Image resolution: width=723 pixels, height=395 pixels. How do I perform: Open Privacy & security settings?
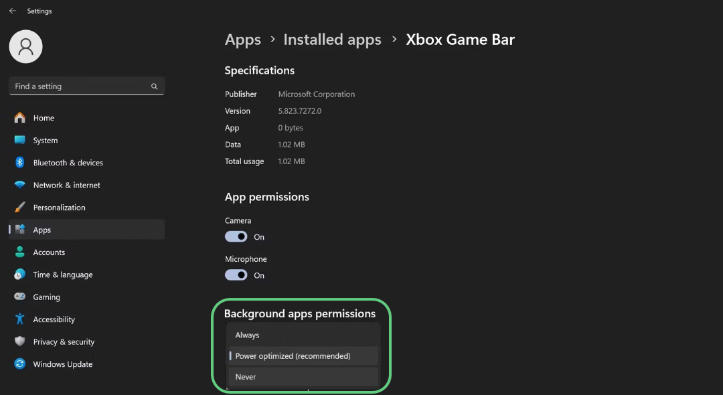point(19,341)
